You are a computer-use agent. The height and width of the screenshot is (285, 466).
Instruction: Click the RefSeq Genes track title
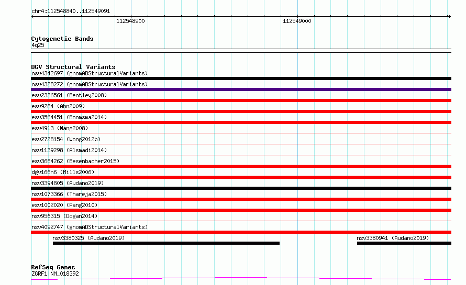(53, 267)
